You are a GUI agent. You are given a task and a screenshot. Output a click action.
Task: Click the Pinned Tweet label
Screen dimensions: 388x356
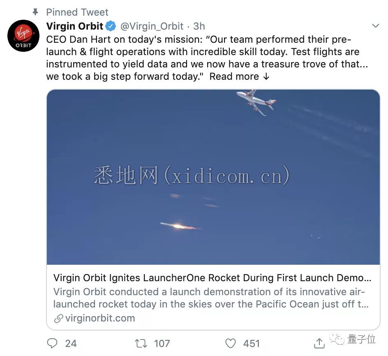(77, 12)
